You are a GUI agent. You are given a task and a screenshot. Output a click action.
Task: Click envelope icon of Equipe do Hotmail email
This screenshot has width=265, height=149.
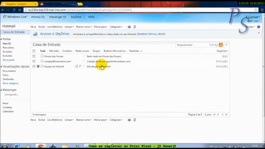(42, 66)
